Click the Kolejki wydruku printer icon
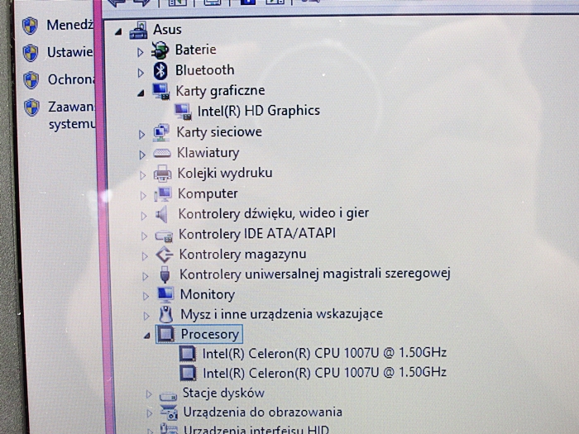The height and width of the screenshot is (434, 579). pos(162,174)
